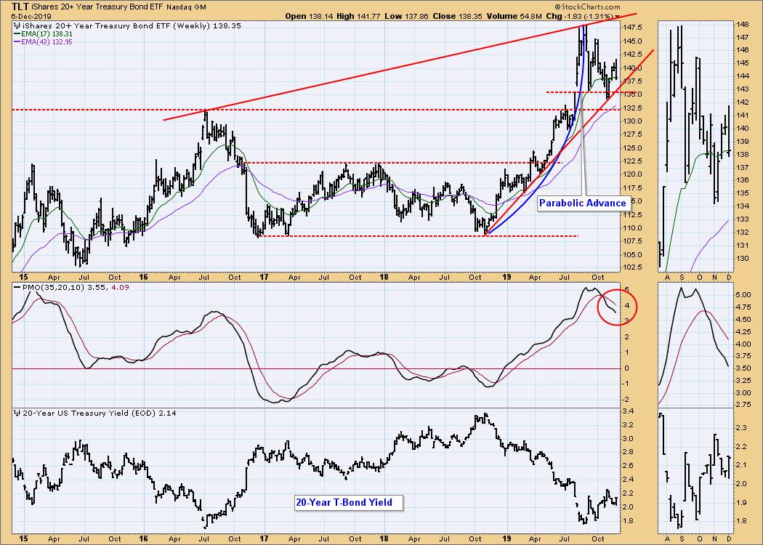This screenshot has width=763, height=545.
Task: Click the 136 label on zoomed price axis
Action: [x=743, y=180]
